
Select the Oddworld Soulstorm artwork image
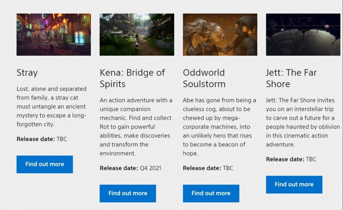220,34
